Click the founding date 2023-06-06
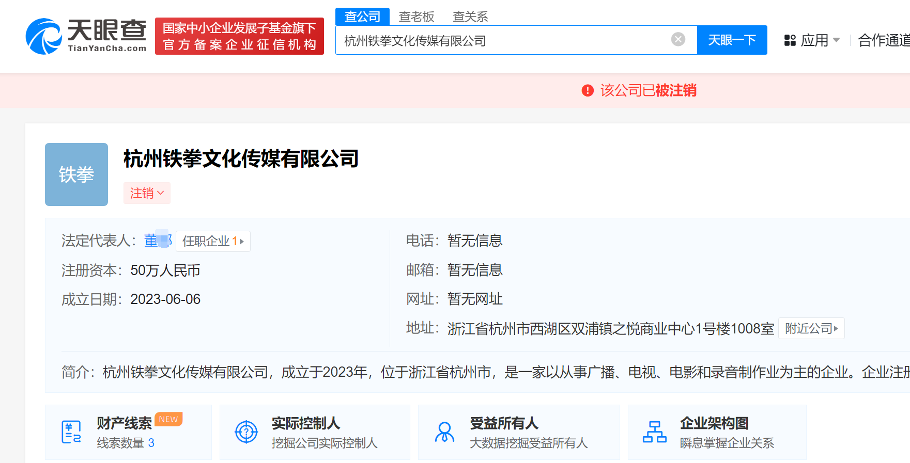910x463 pixels. [x=165, y=299]
